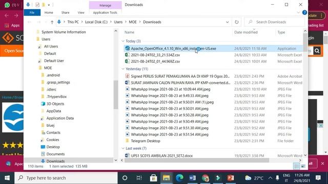Select the Contacts folder in tree
328x184 pixels.
click(53, 132)
